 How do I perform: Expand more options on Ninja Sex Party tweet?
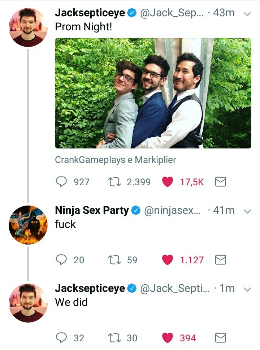247,211
